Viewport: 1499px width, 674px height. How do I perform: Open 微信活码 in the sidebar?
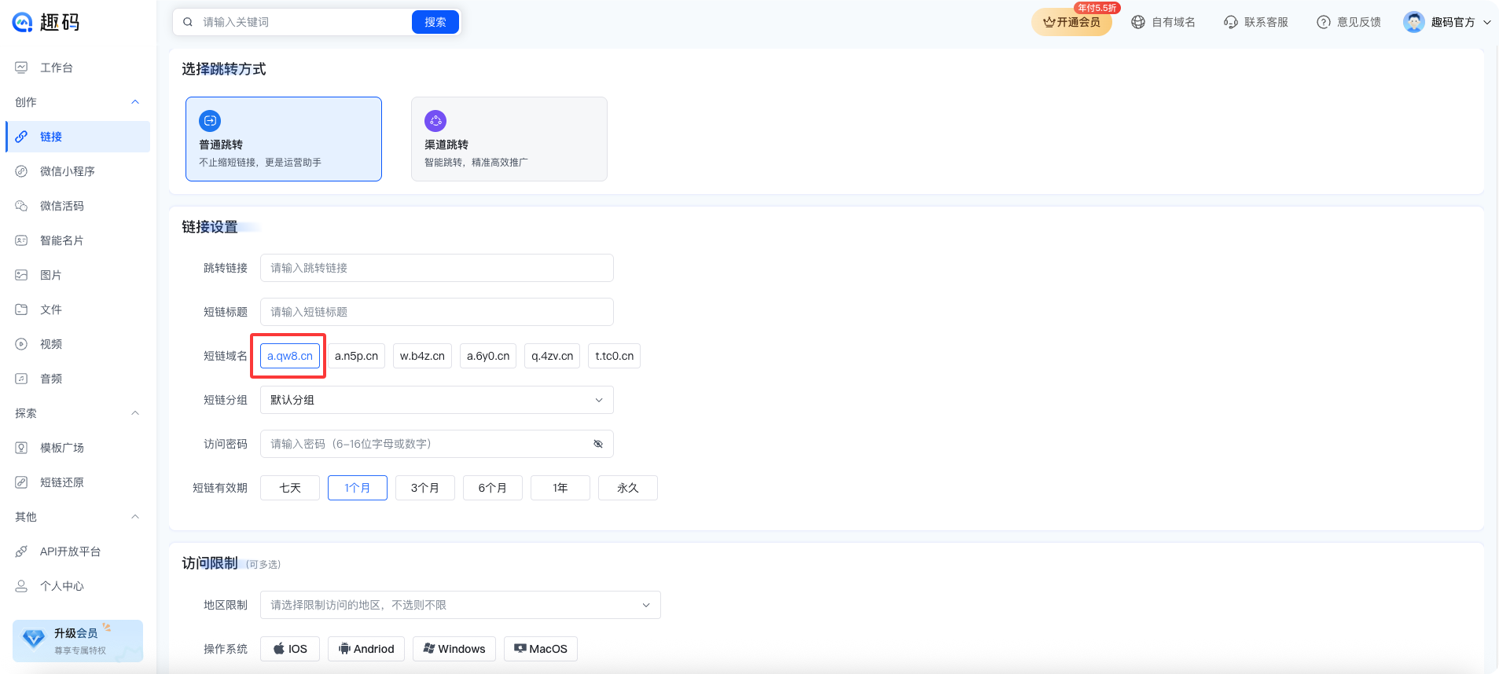61,206
